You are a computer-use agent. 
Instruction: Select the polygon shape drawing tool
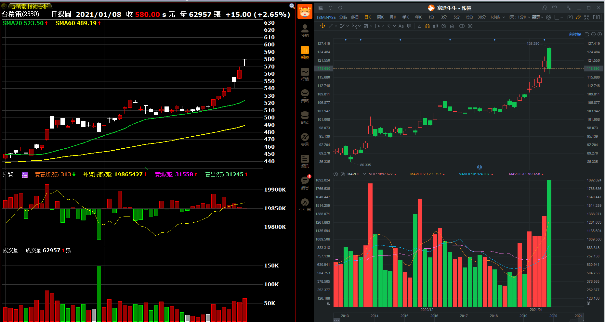pos(342,26)
